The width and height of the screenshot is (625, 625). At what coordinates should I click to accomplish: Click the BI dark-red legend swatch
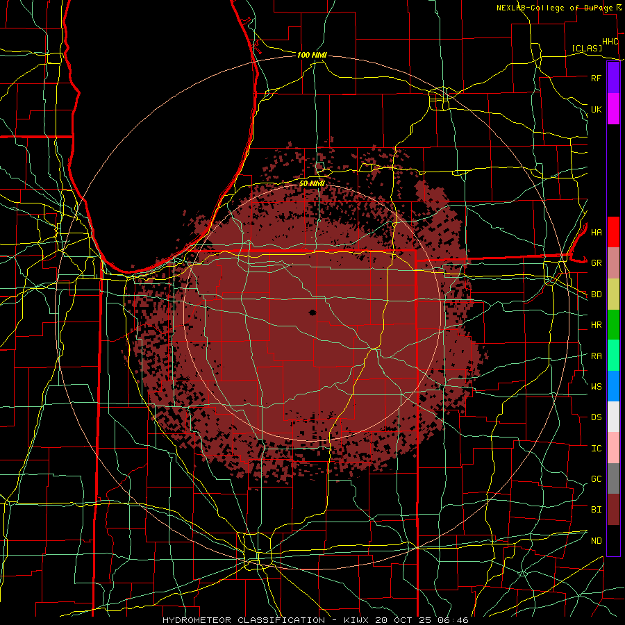(613, 510)
